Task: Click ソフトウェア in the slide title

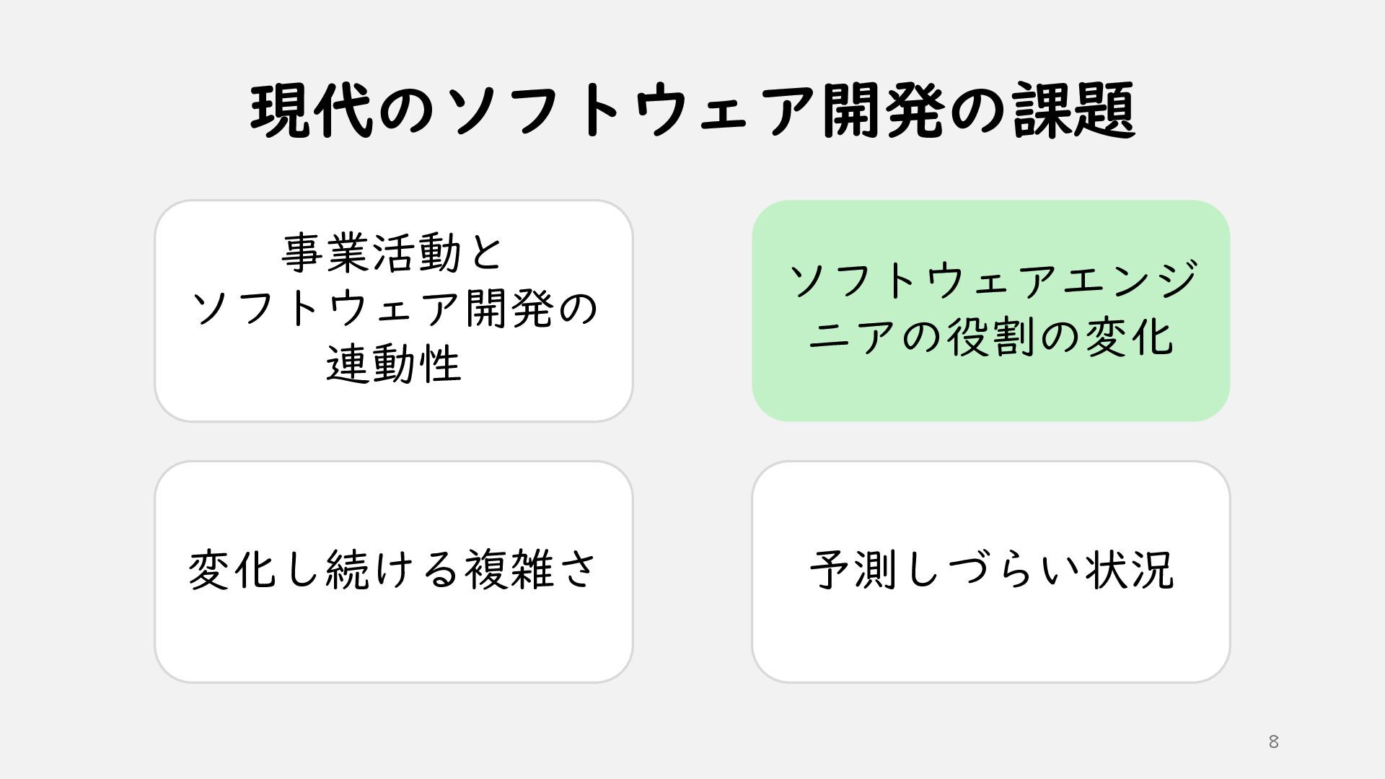Action: [x=629, y=112]
